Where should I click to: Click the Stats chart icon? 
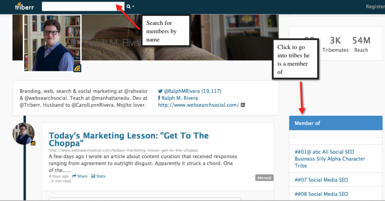click(x=93, y=176)
